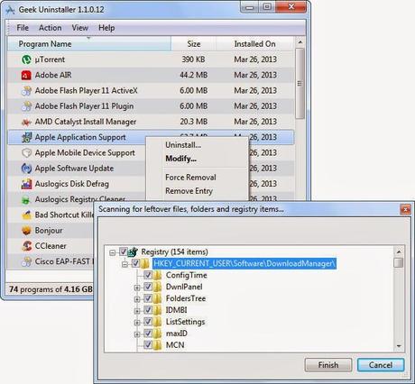Select the Adobe Flash Player 11 ActiveX icon
Screen dimensions: 415x384
click(26, 90)
